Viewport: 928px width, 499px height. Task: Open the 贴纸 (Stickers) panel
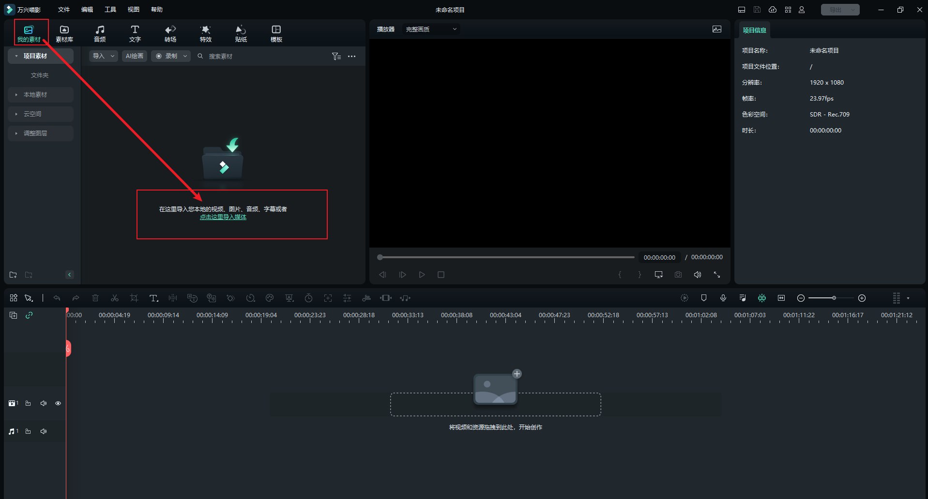(241, 33)
